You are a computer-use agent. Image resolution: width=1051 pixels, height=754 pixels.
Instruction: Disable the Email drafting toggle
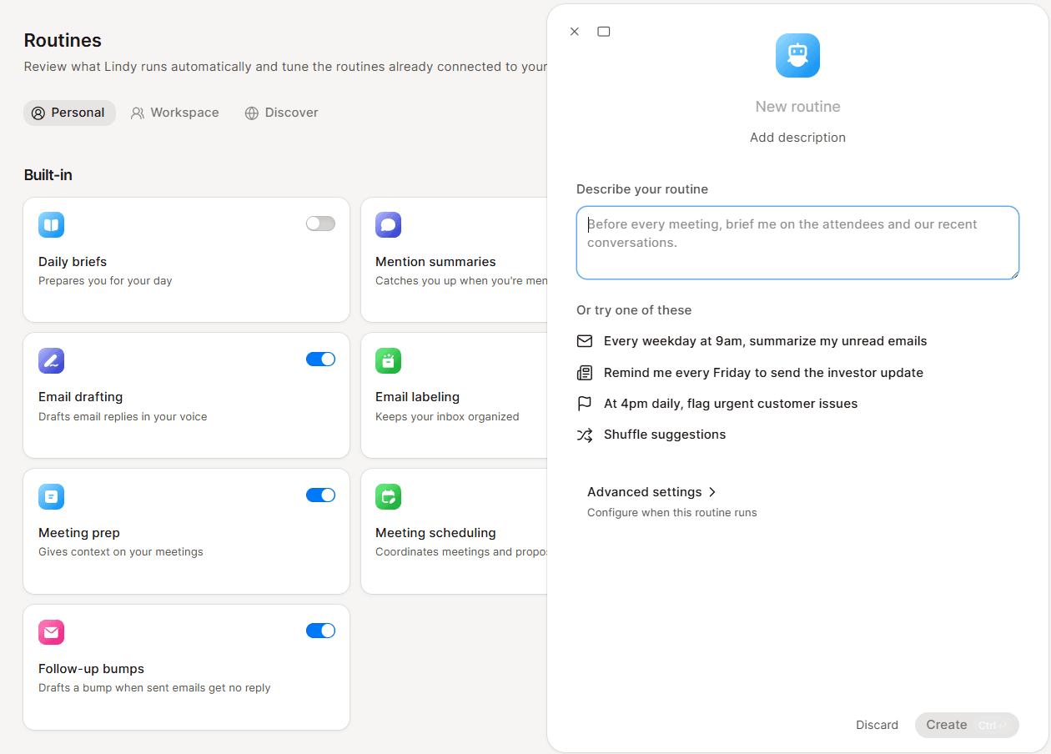coord(320,359)
